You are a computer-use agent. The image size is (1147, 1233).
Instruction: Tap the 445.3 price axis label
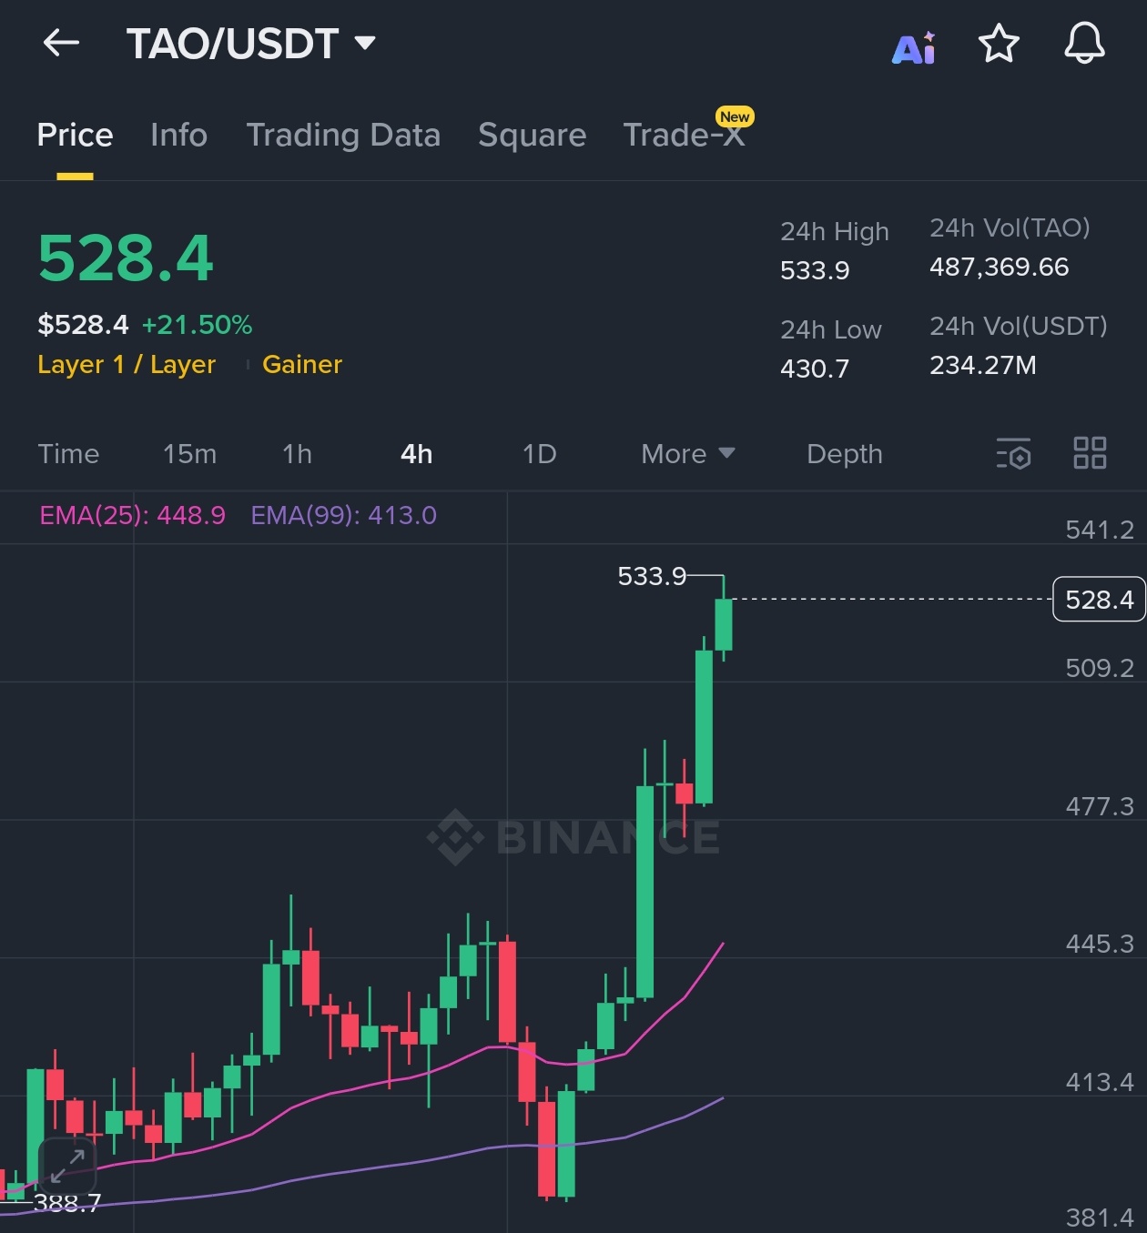(1100, 944)
